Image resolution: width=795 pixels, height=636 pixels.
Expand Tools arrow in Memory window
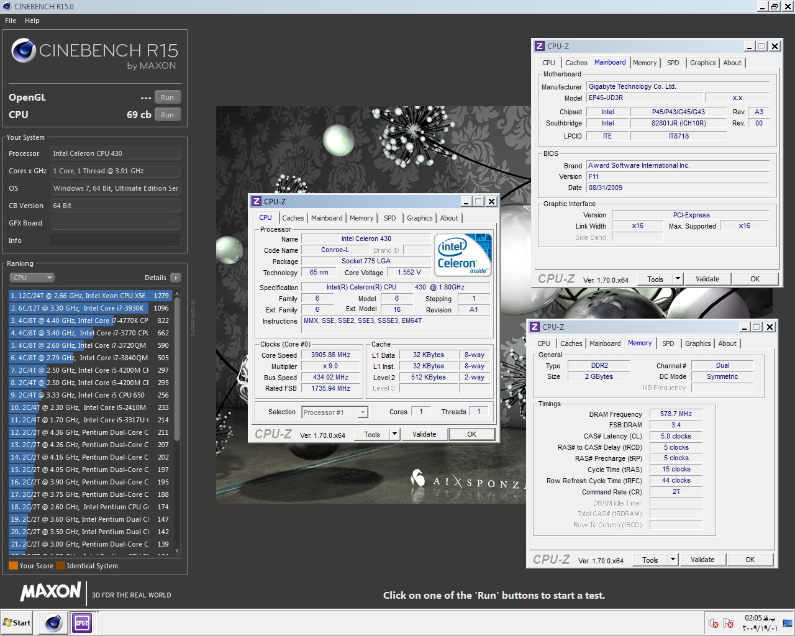point(673,560)
